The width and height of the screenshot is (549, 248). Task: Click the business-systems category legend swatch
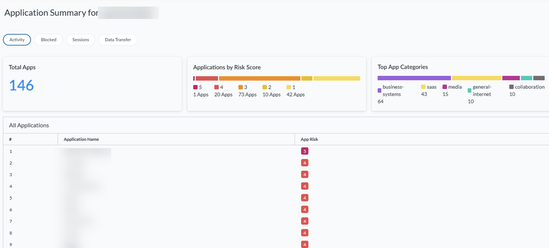tap(379, 91)
